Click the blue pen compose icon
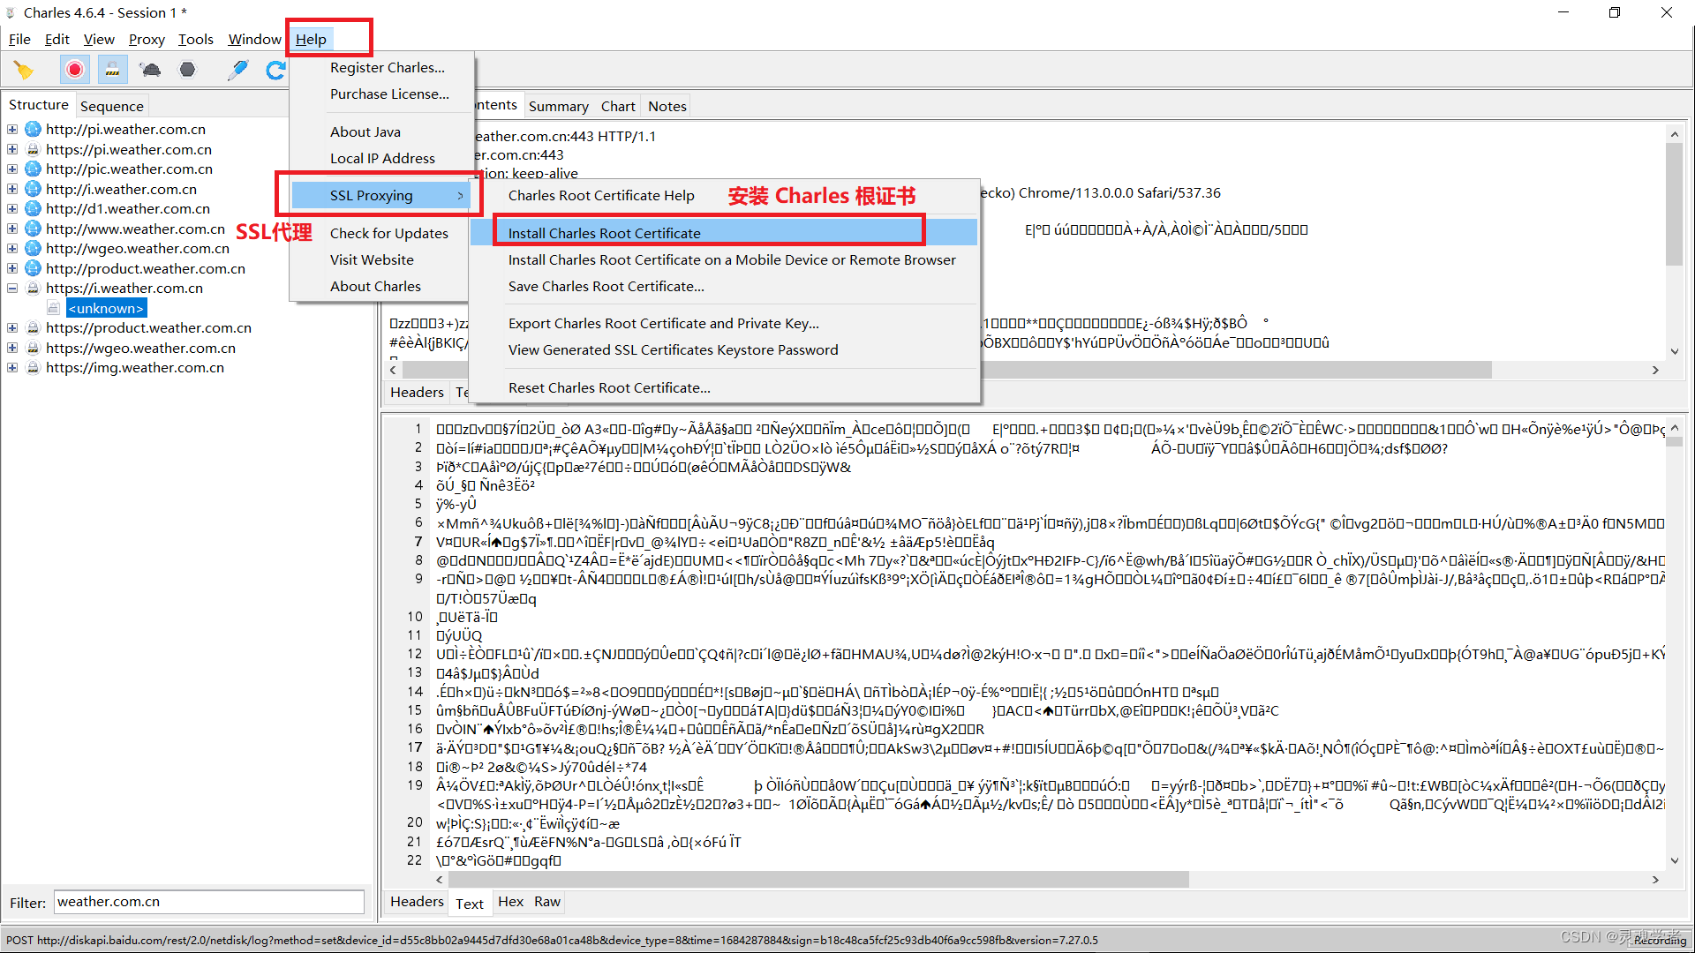1695x953 pixels. tap(237, 70)
